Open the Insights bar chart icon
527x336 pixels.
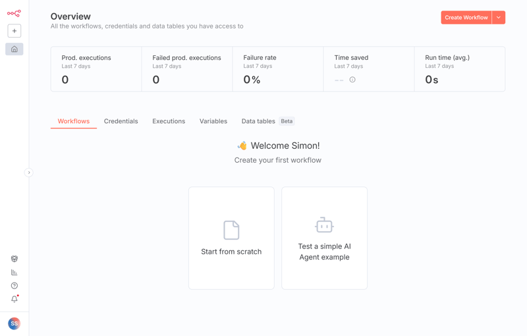14,272
